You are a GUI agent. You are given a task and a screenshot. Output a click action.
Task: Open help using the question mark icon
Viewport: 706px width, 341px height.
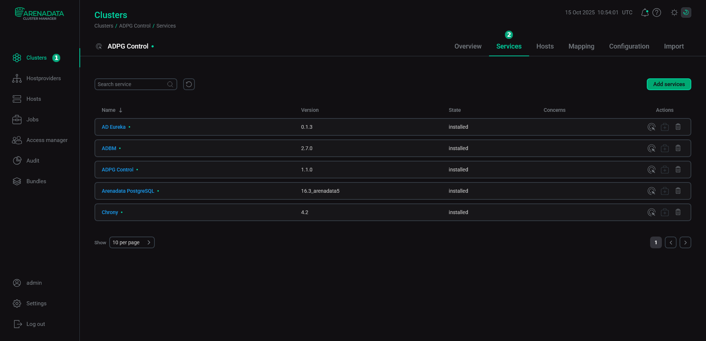657,12
